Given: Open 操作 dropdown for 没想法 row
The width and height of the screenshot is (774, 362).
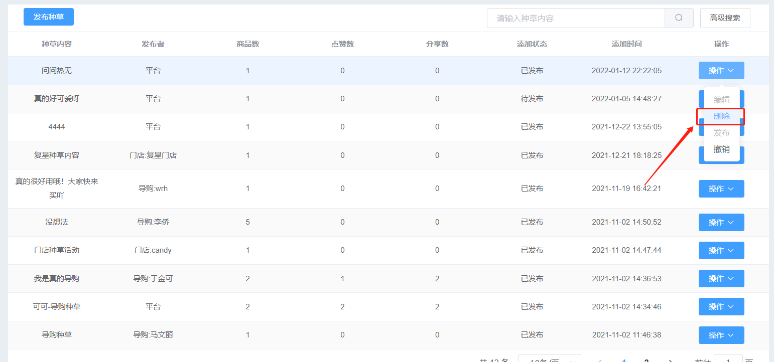Looking at the screenshot, I should point(721,222).
